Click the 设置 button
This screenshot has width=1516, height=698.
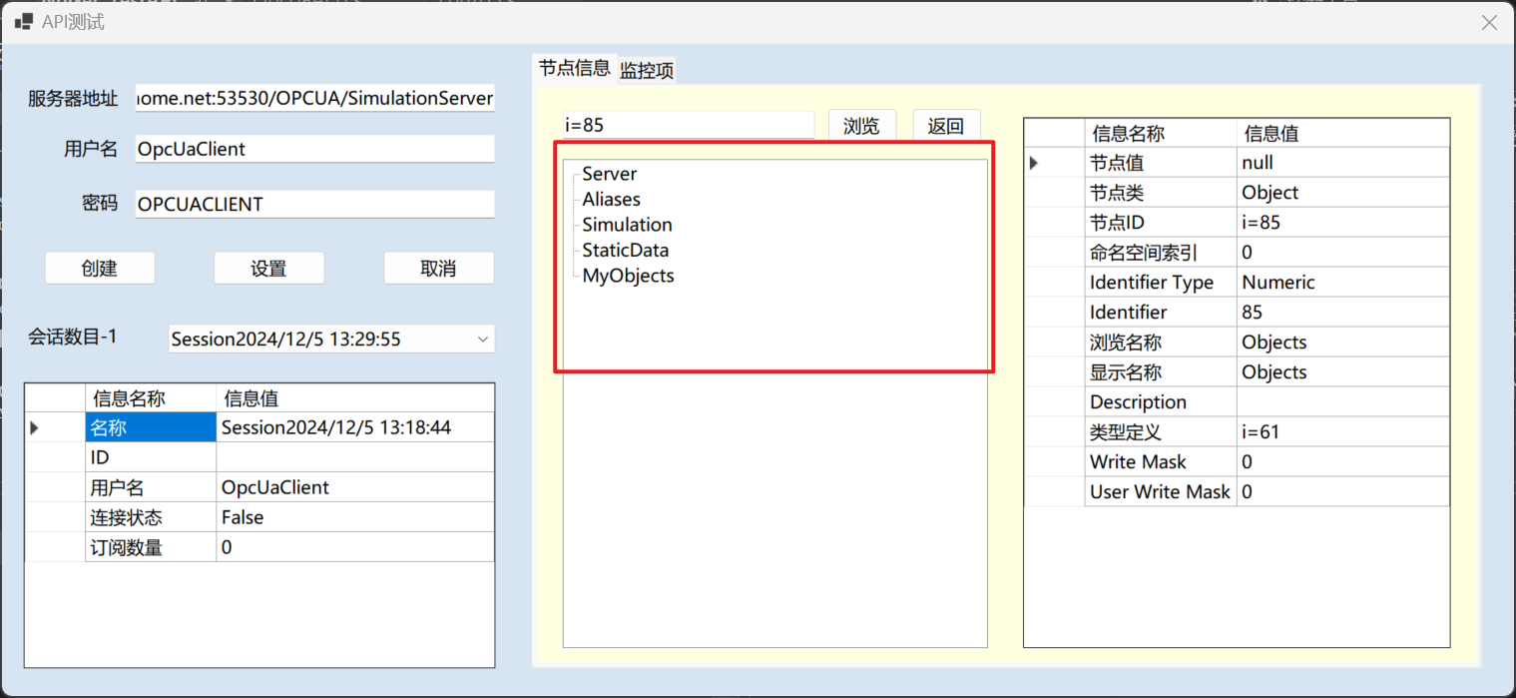click(269, 268)
